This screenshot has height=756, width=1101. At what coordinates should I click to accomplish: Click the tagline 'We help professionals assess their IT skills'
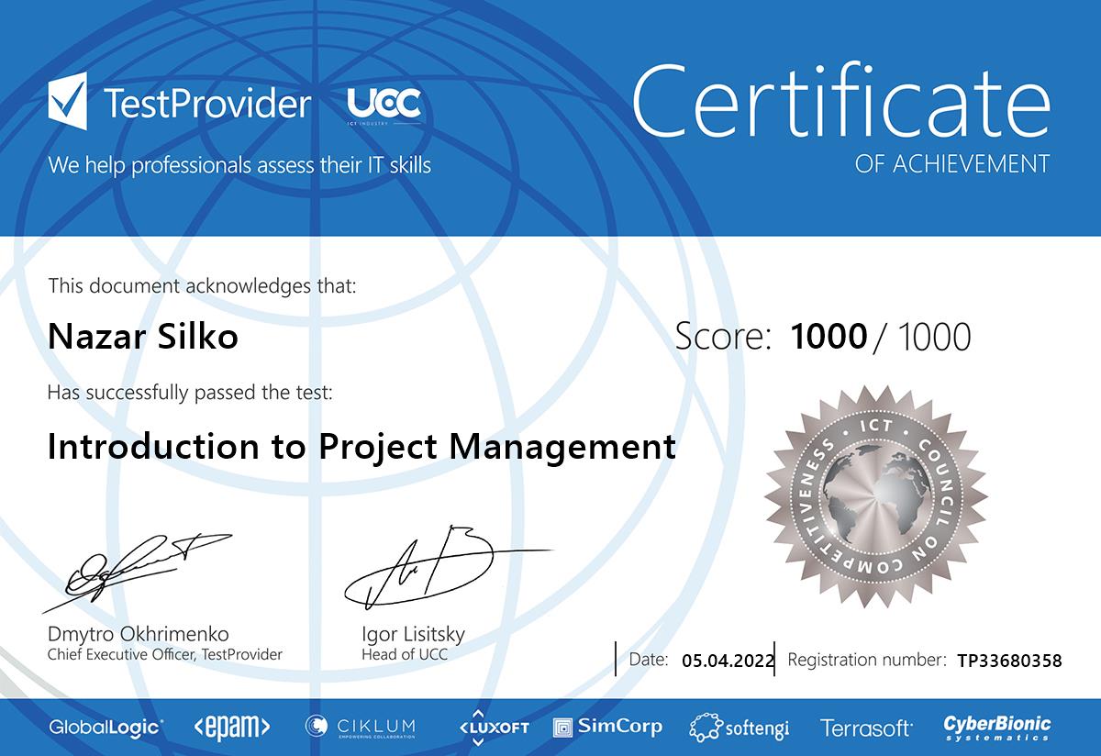click(x=239, y=166)
